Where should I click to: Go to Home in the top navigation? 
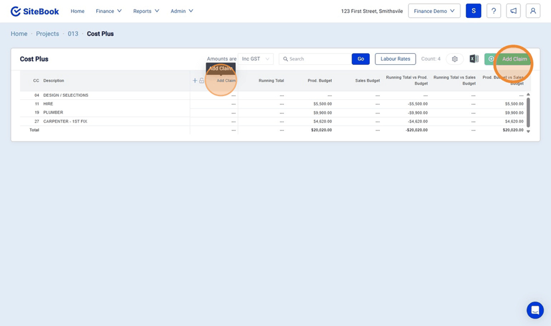pyautogui.click(x=77, y=11)
